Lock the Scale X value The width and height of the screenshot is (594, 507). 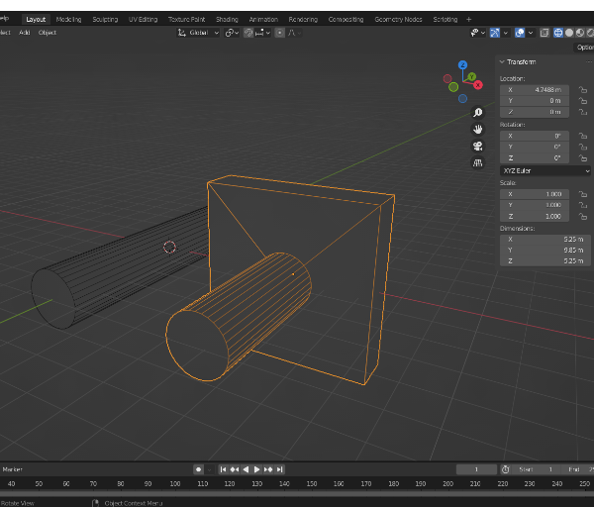(583, 194)
